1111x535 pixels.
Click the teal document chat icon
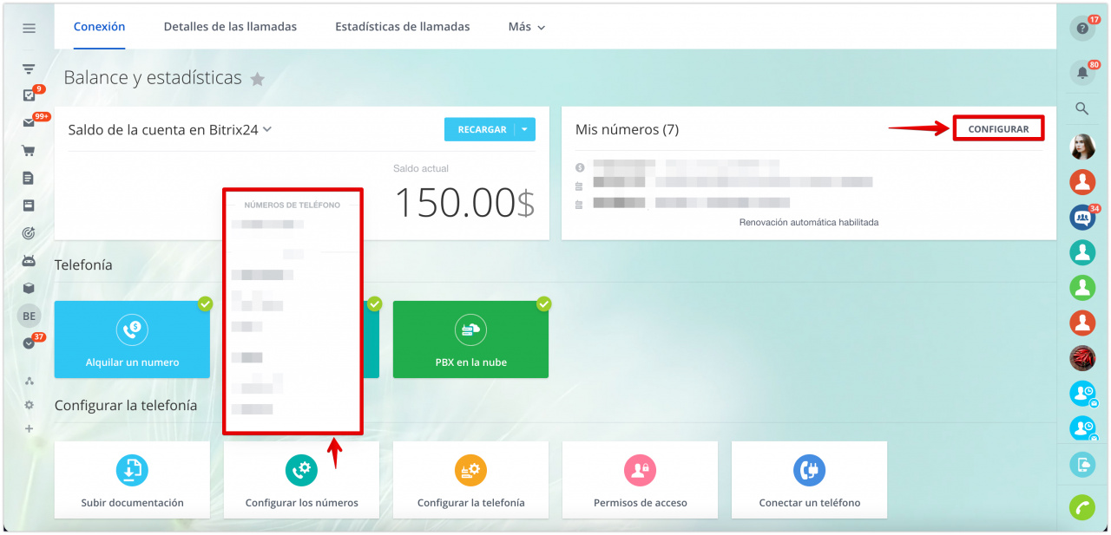[x=1082, y=465]
